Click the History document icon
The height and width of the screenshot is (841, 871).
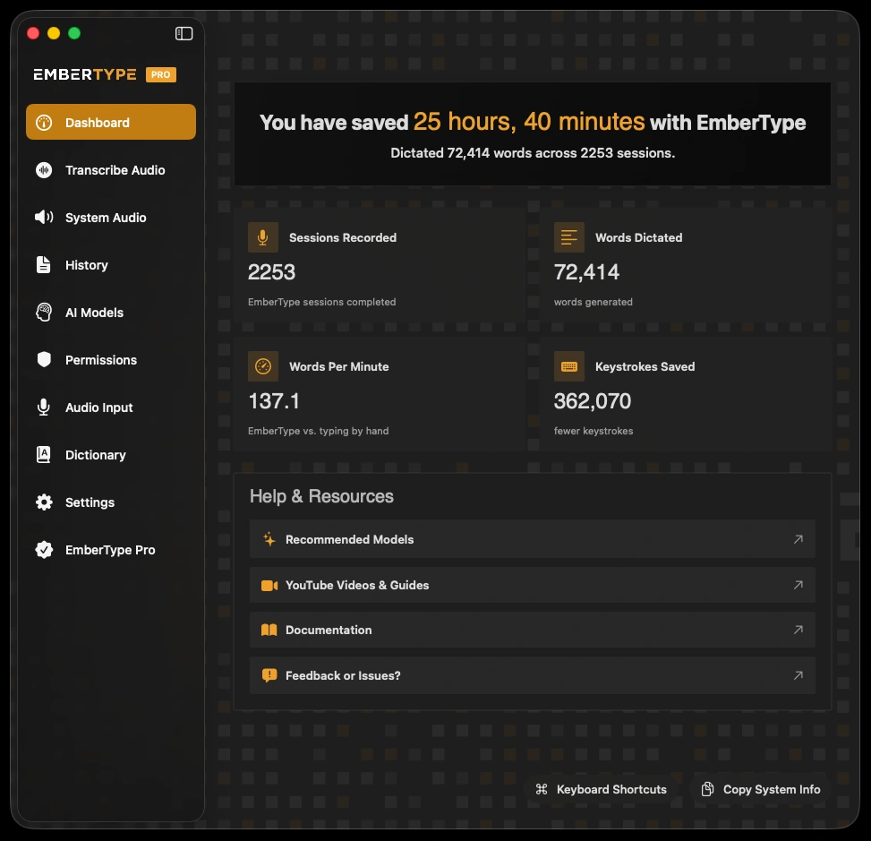tap(43, 265)
